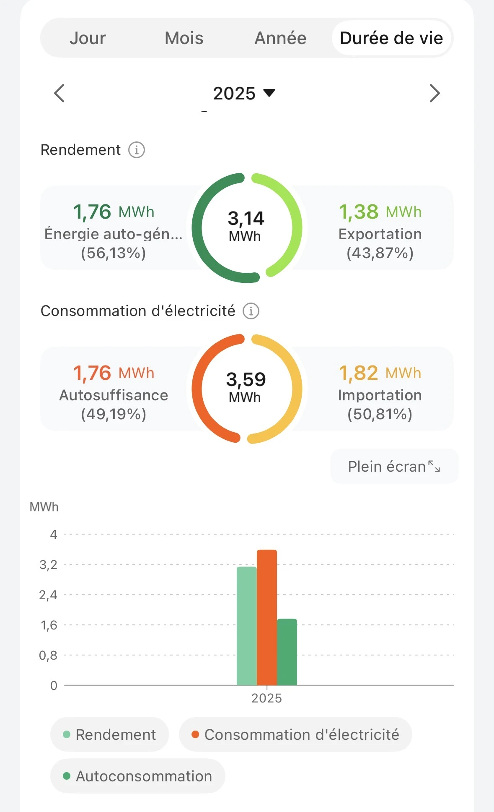Viewport: 494px width, 812px height.
Task: Click the 3,14 MWh yield ring
Action: pos(246,227)
